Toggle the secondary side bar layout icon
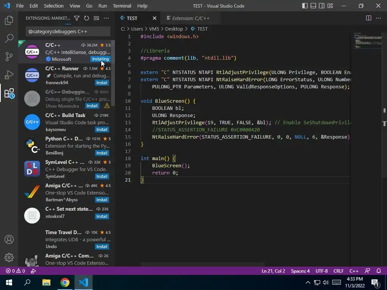This screenshot has width=387, height=290. point(322,6)
